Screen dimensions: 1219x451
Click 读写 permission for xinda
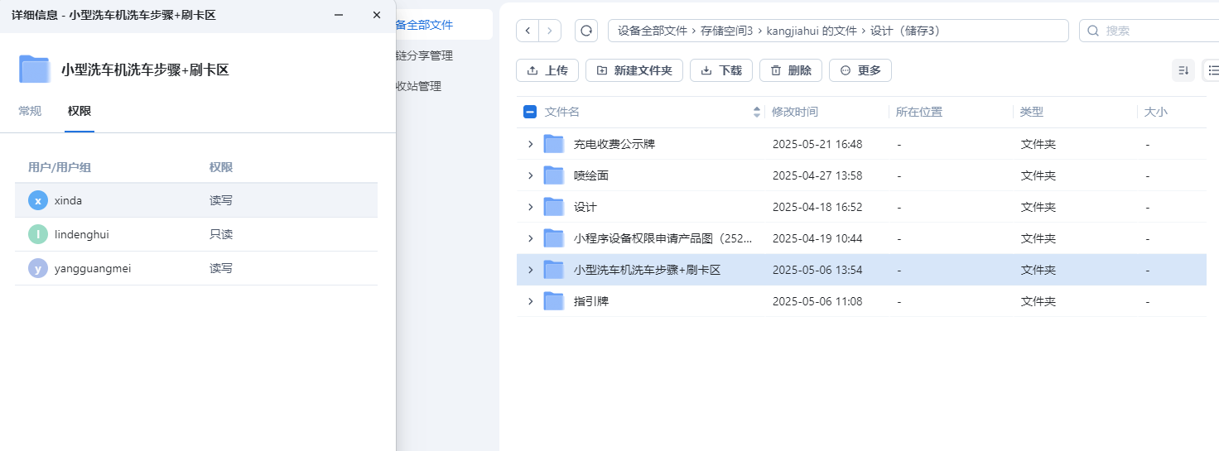pos(221,200)
